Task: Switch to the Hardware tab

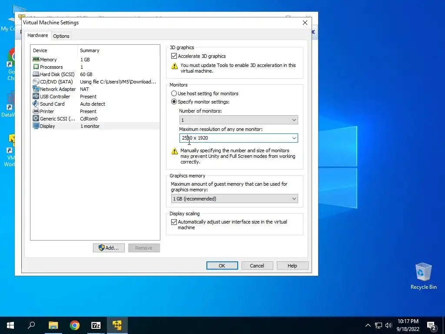Action: (37, 36)
